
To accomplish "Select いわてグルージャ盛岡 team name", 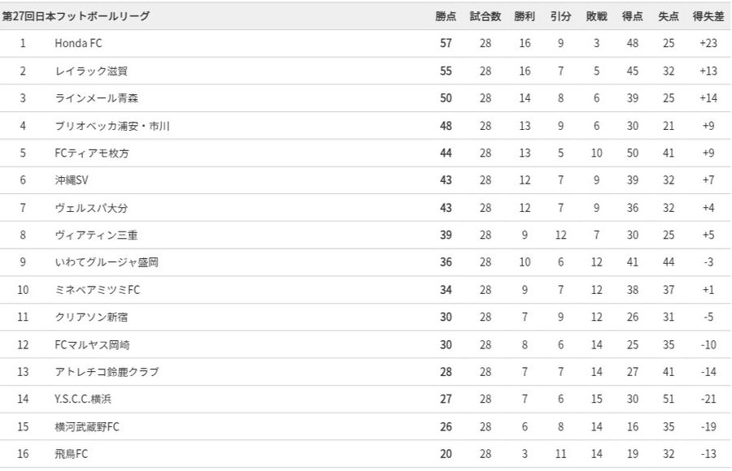I will pyautogui.click(x=107, y=262).
